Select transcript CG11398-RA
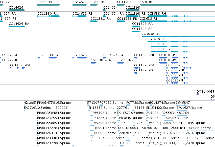 pyautogui.click(x=136, y=26)
